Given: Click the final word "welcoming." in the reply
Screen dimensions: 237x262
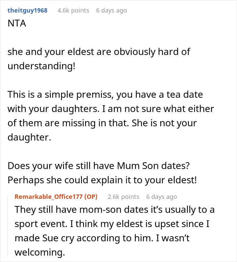Looking at the screenshot, I should 40,252.
